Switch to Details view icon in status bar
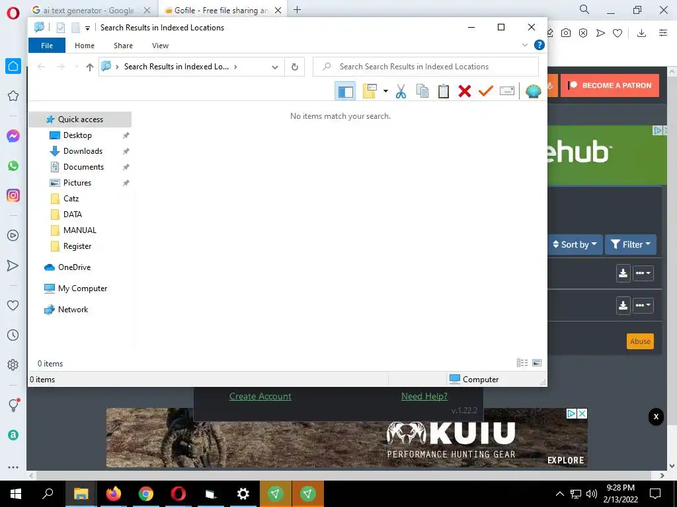Screen dimensions: 677x507 (x=522, y=363)
